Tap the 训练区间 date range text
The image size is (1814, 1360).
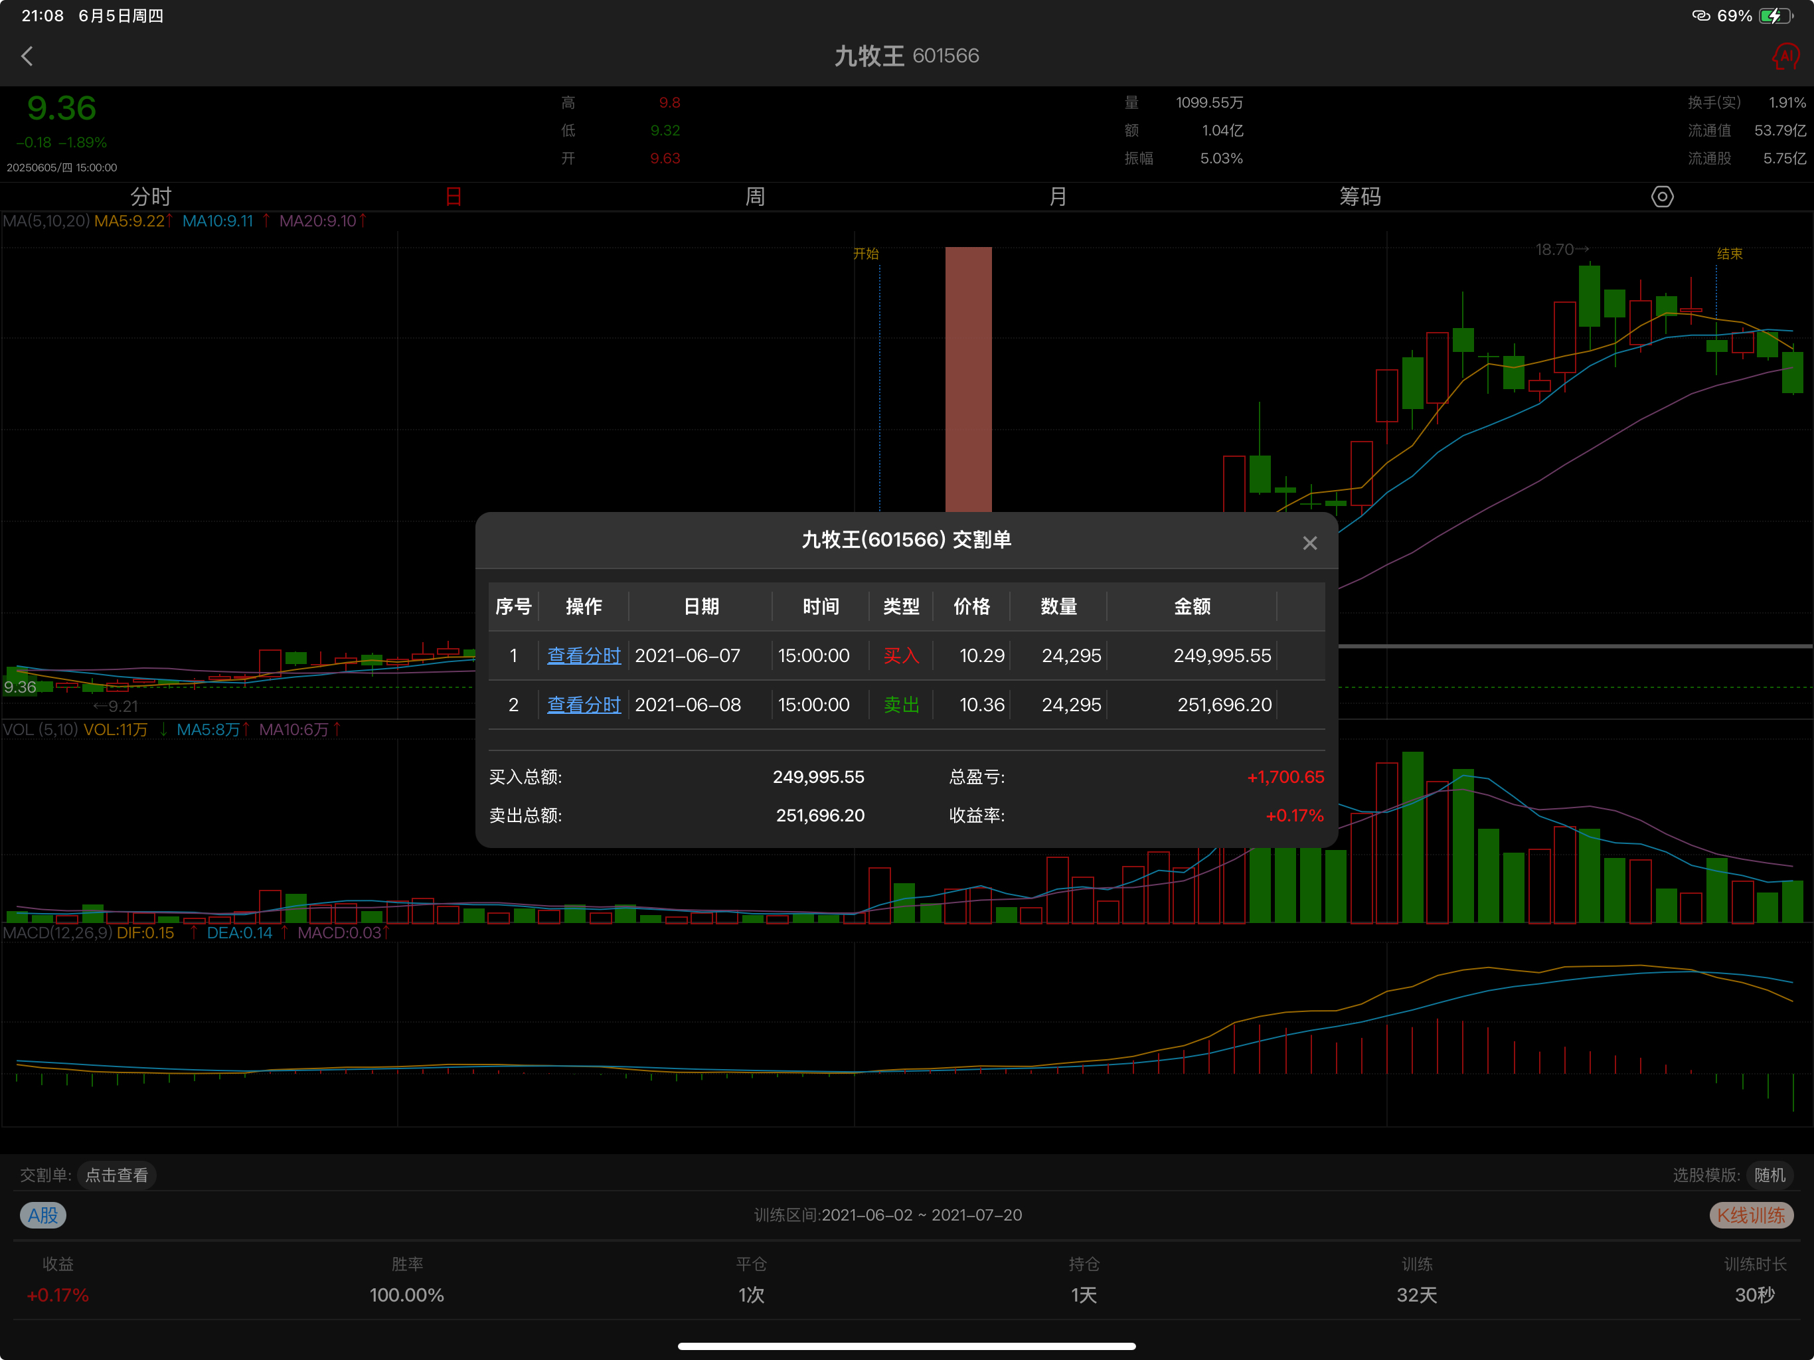(888, 1215)
